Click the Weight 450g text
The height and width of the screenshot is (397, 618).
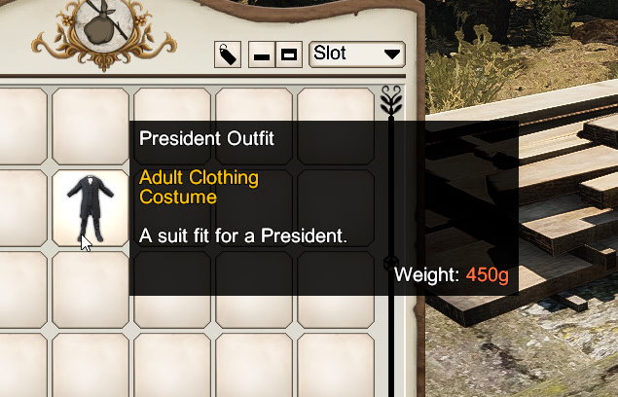point(452,274)
